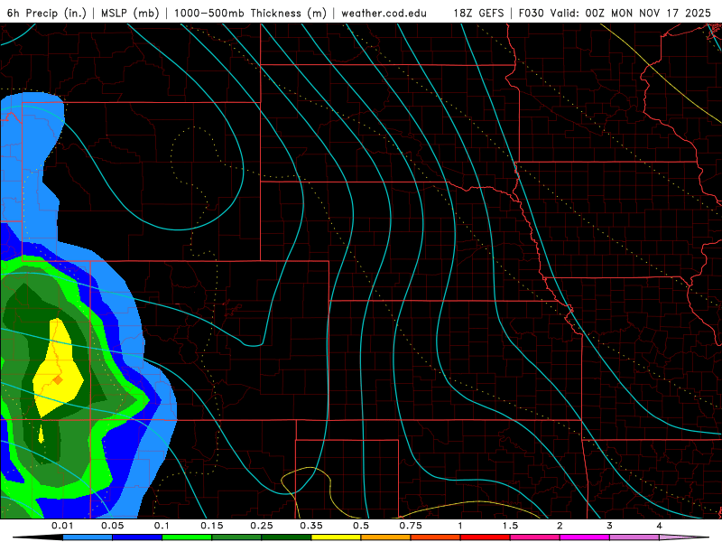Viewport: 722px width, 542px height.
Task: Click the legend value 2
Action: click(x=560, y=526)
